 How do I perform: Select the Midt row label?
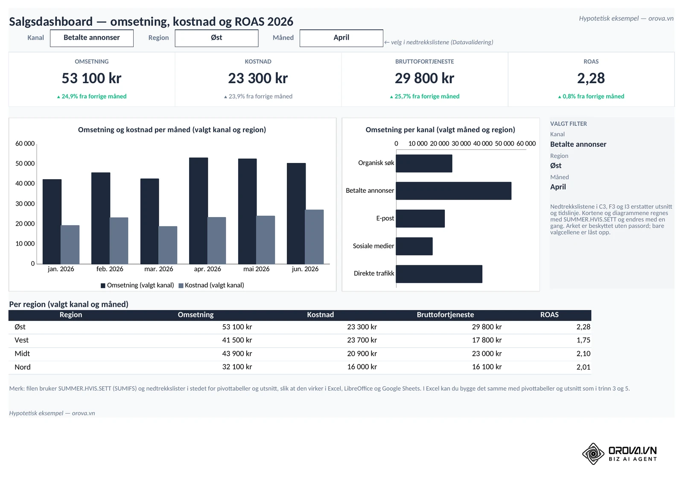click(22, 354)
